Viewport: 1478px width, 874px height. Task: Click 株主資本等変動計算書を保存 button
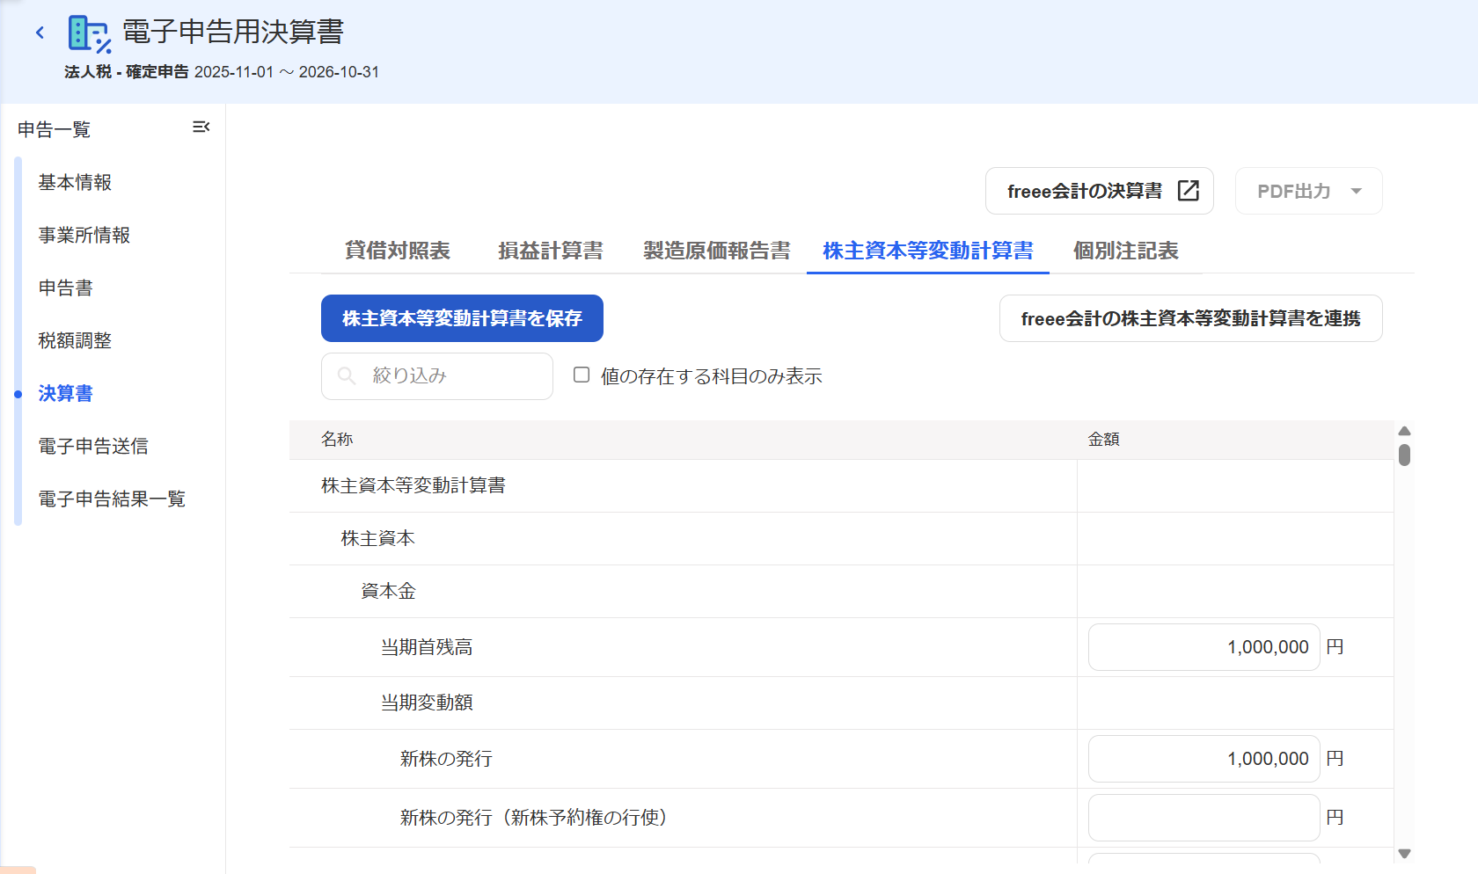[x=462, y=318]
